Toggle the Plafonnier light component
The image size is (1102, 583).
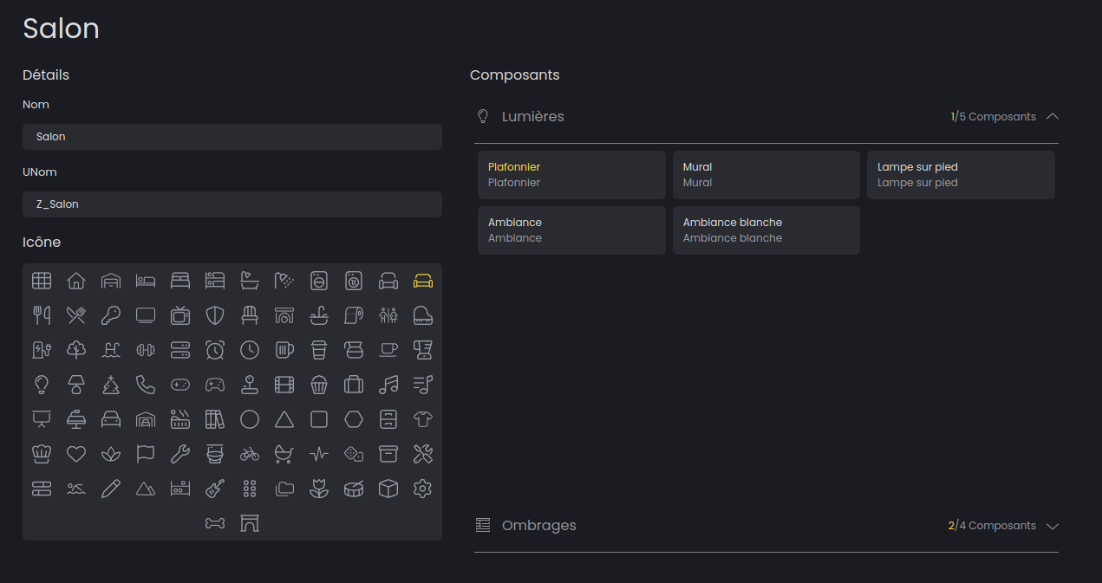[571, 175]
